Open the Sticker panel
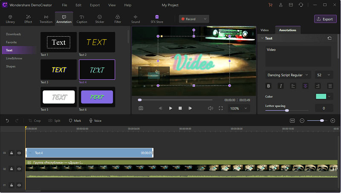The image size is (341, 193). pyautogui.click(x=100, y=19)
